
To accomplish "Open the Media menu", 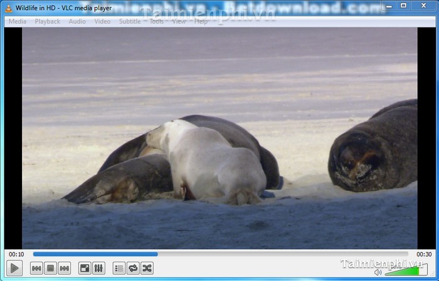I will (18, 21).
